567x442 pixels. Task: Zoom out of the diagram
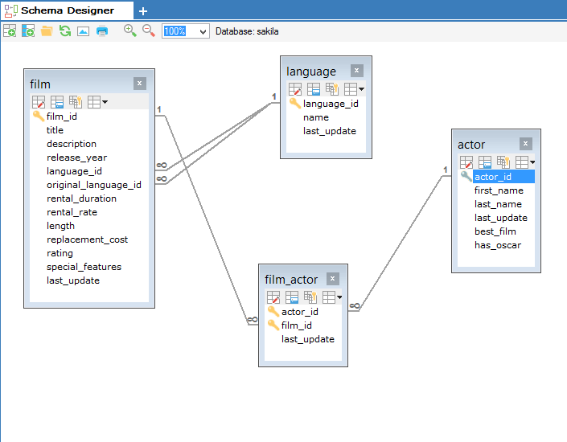pyautogui.click(x=149, y=31)
